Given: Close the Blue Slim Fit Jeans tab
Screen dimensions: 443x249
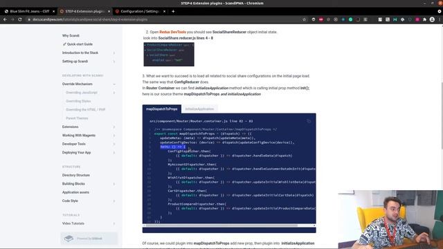Looking at the screenshot, I should click(54, 11).
